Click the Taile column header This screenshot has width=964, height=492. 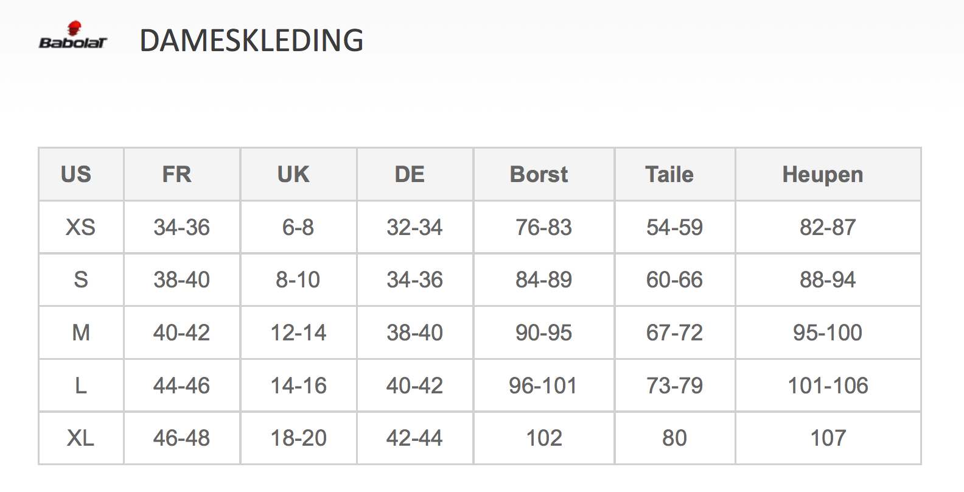[669, 175]
